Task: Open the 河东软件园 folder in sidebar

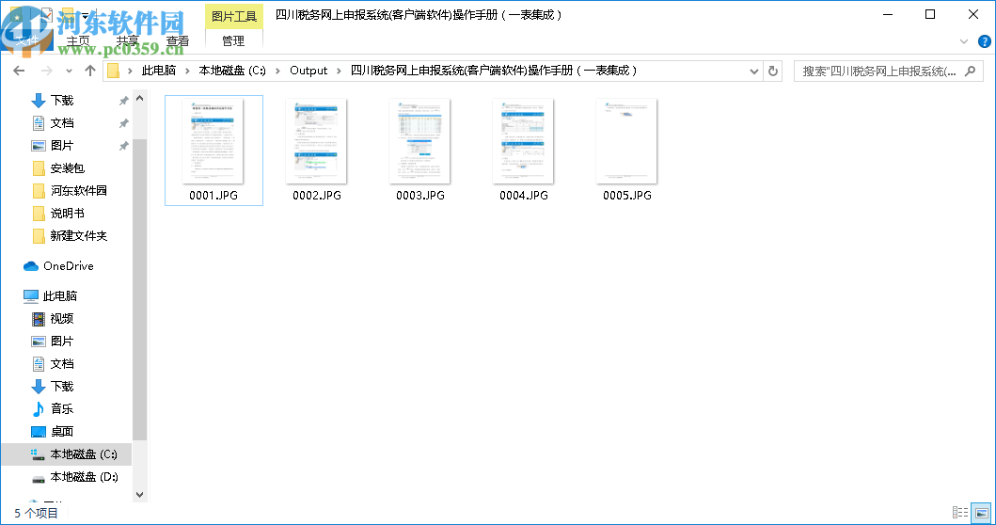Action: pos(79,191)
